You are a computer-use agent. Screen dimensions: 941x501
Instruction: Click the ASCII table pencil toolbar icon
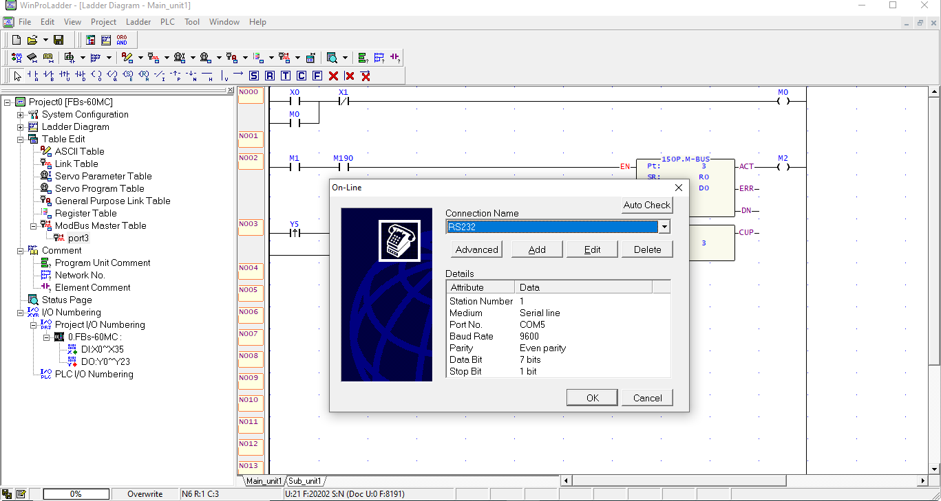point(127,57)
